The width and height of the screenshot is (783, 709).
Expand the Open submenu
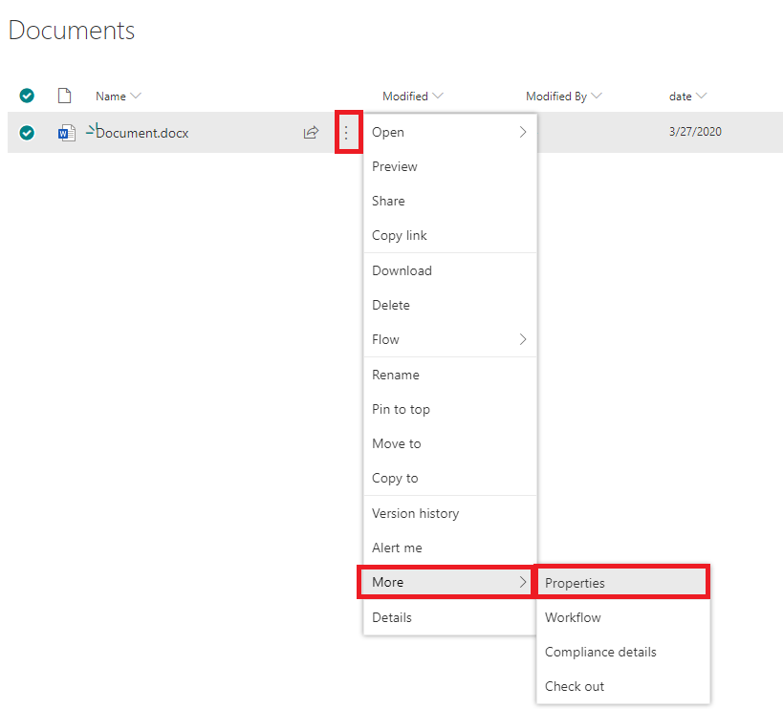(450, 132)
